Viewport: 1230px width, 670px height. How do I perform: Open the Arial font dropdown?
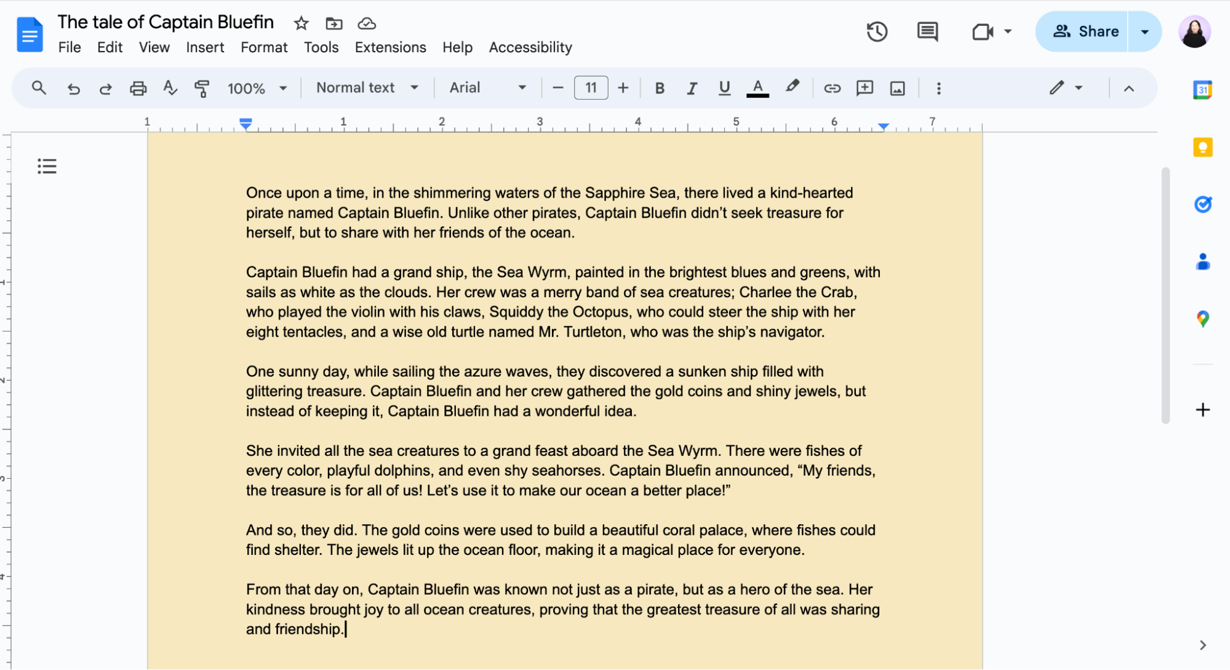[487, 87]
